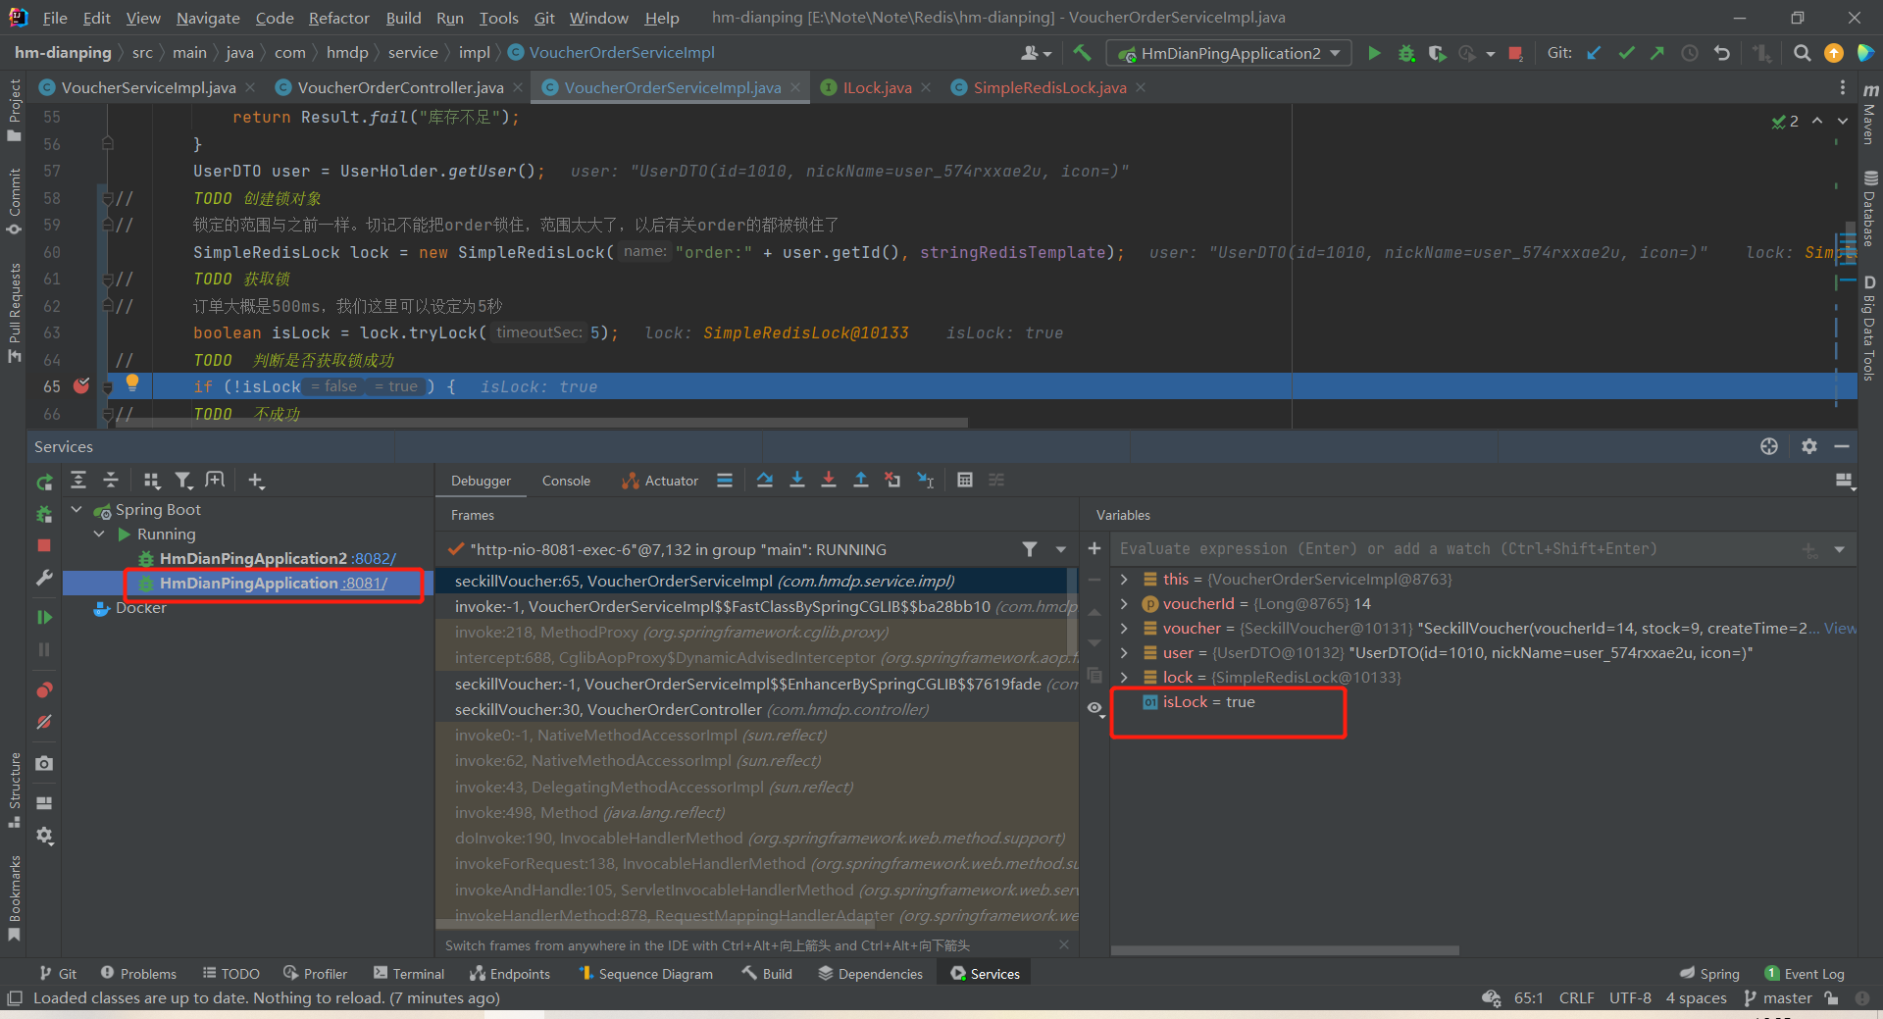Image resolution: width=1883 pixels, height=1019 pixels.
Task: Expand the lock variable node
Action: pos(1124,677)
